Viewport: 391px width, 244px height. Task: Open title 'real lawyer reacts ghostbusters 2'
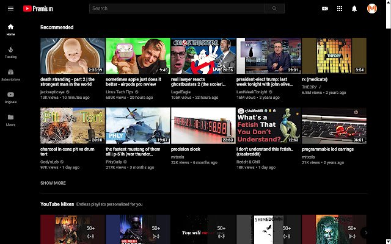pos(198,82)
